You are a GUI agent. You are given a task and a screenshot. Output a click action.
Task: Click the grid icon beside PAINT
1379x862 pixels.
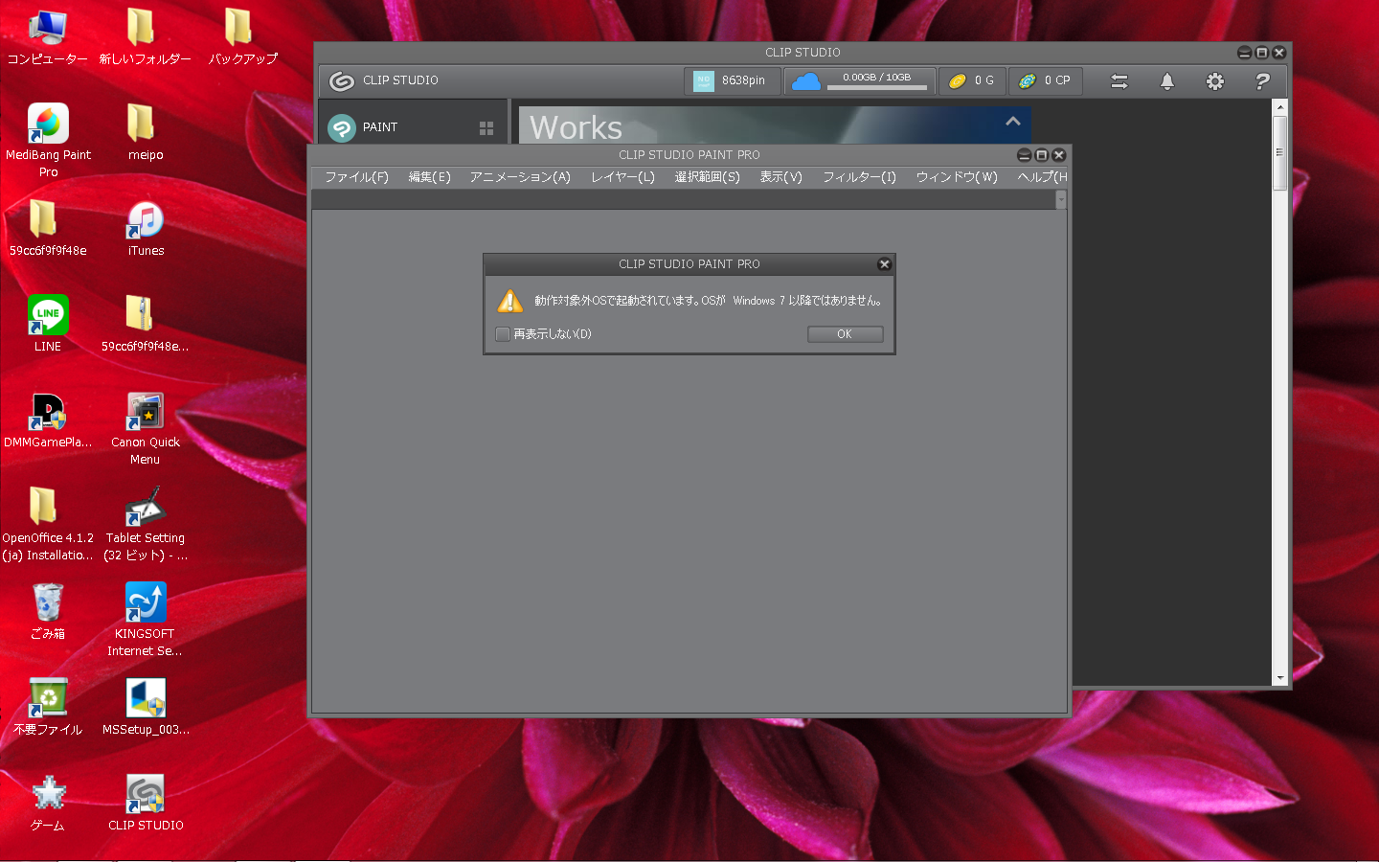coord(486,128)
